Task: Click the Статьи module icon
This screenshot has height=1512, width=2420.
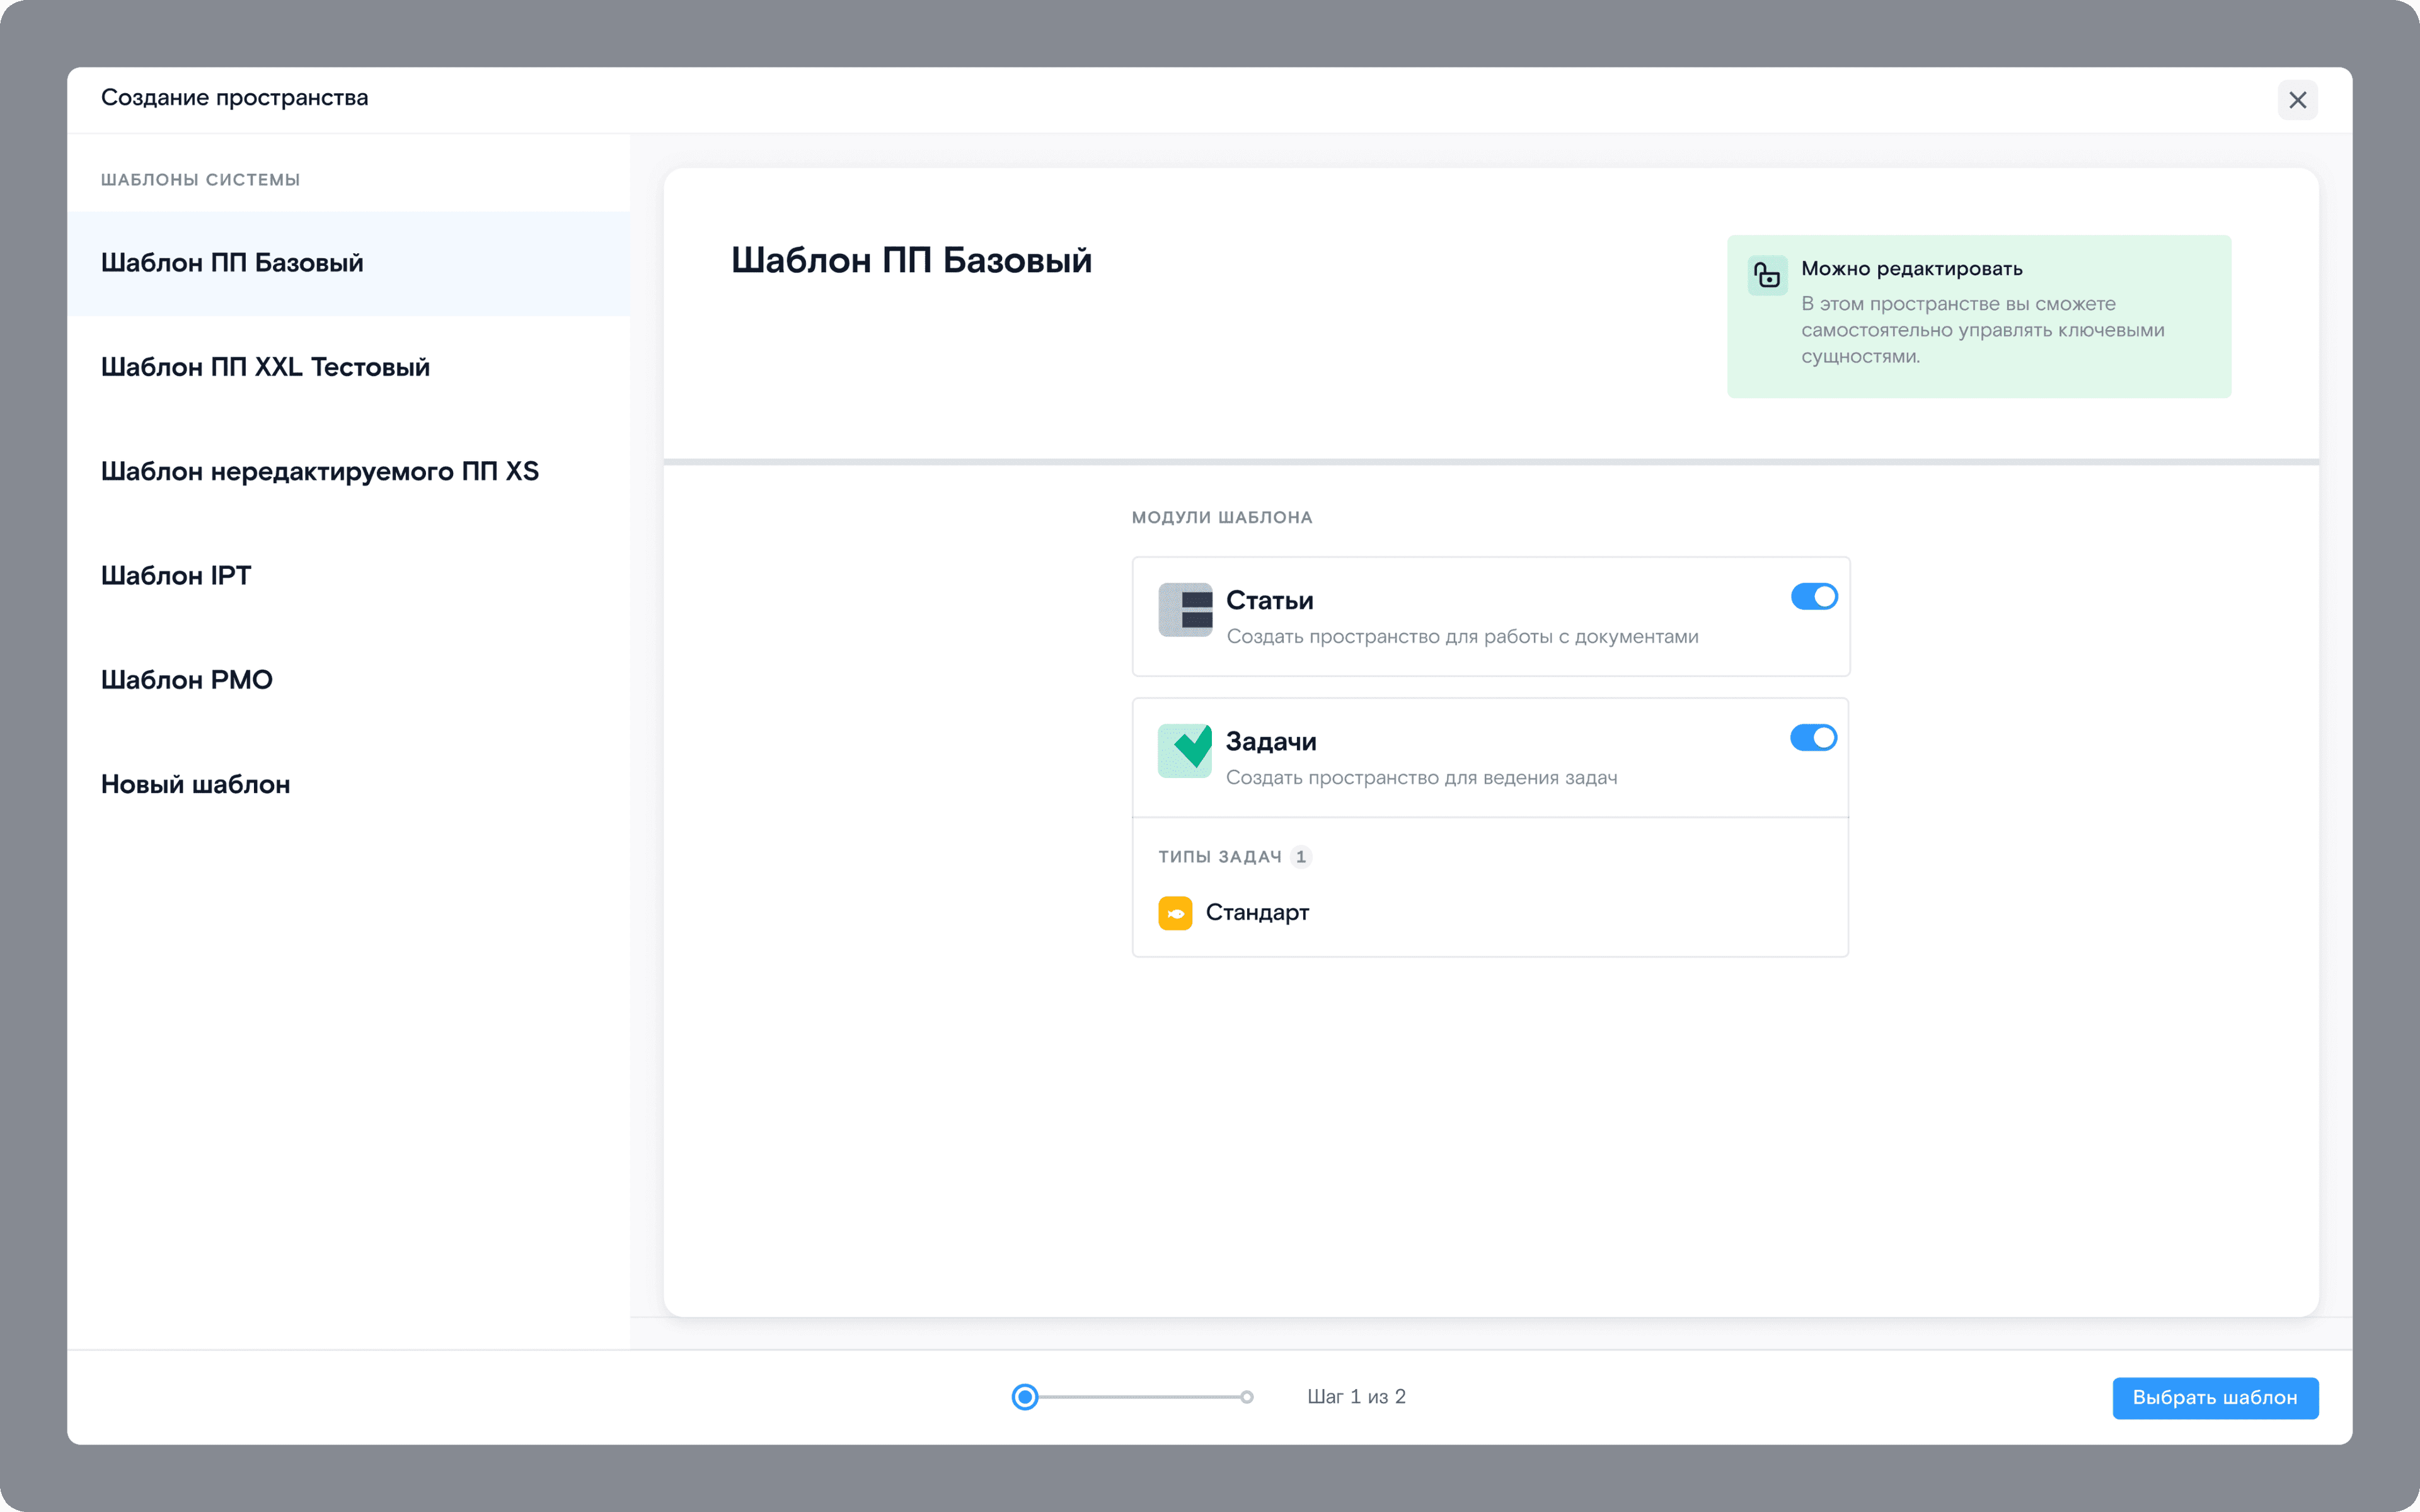Action: coord(1185,610)
